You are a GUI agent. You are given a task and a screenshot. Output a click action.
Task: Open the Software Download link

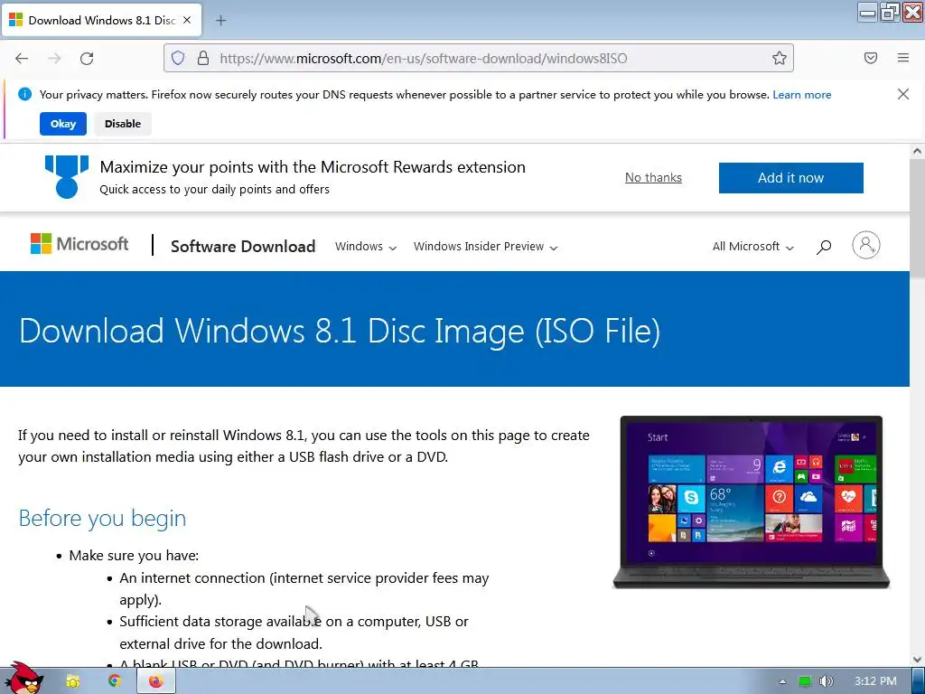[243, 246]
